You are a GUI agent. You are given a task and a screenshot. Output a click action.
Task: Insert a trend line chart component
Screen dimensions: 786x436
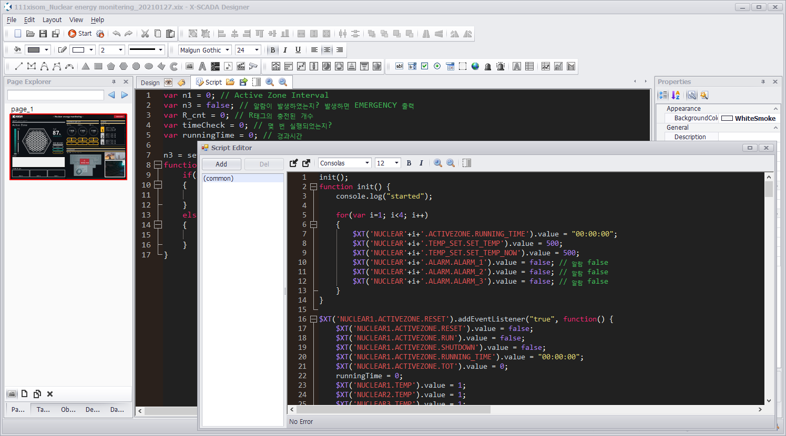coord(546,66)
